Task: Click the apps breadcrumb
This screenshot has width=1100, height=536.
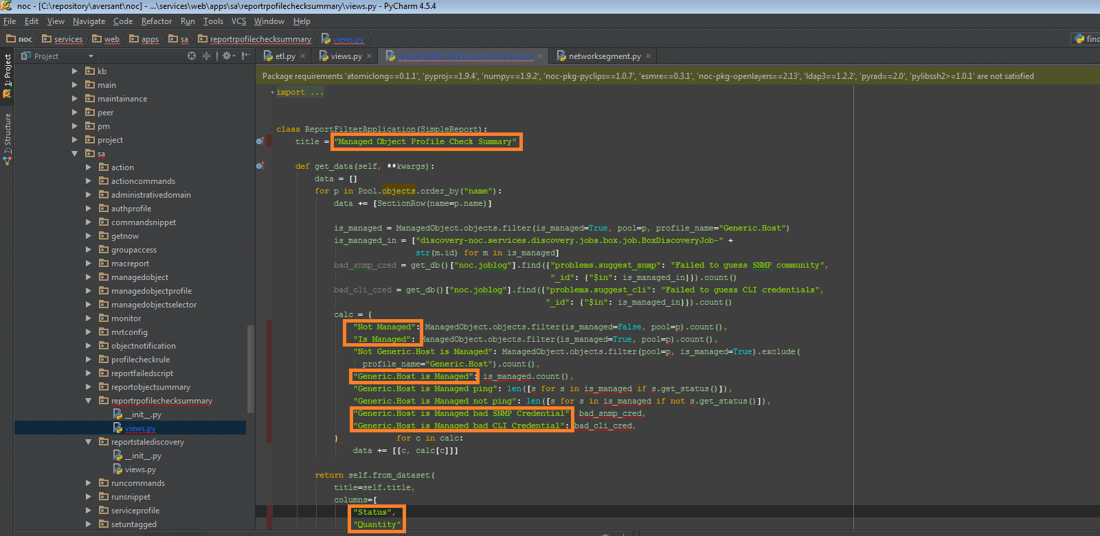Action: click(144, 39)
